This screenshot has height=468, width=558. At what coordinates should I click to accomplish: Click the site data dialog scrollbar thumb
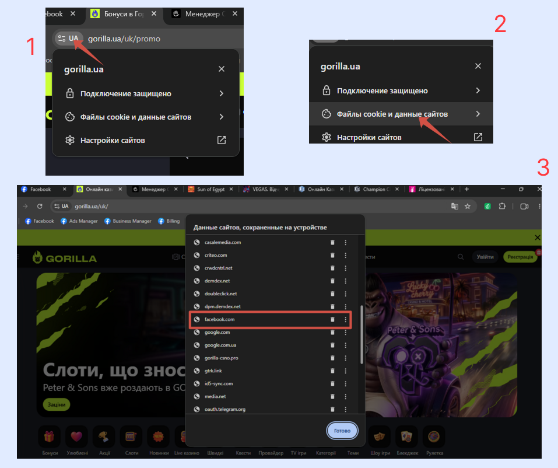click(362, 334)
